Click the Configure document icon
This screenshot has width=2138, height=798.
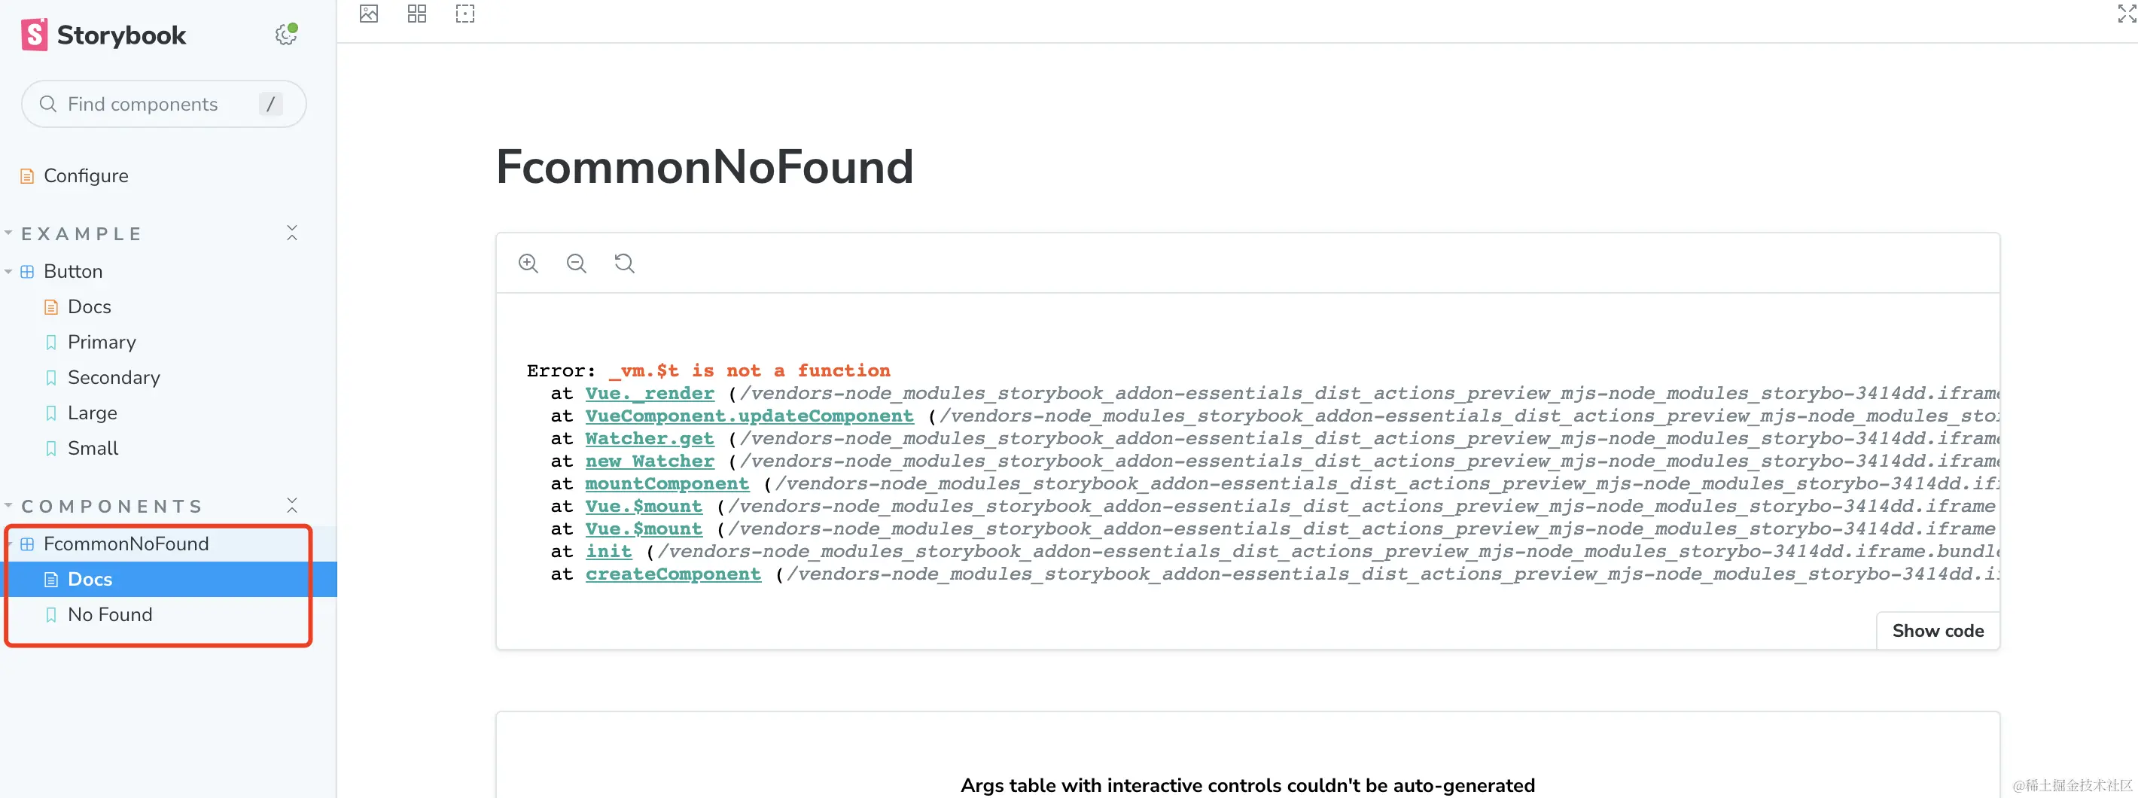click(x=27, y=176)
